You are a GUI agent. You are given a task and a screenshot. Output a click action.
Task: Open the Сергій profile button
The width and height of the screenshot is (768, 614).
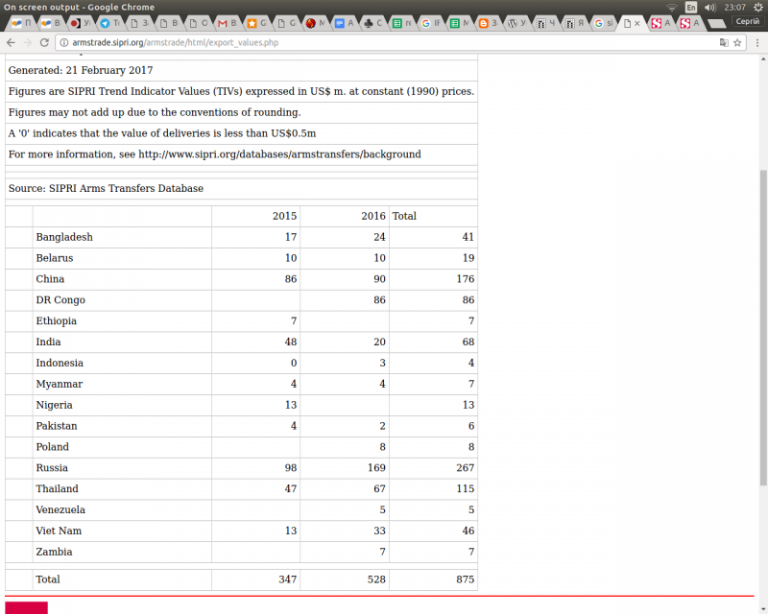point(747,21)
